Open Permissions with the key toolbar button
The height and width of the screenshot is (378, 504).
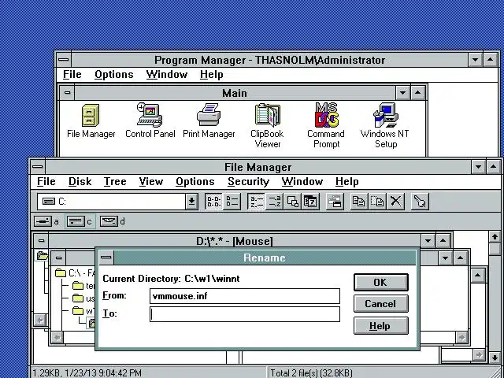[x=420, y=202]
